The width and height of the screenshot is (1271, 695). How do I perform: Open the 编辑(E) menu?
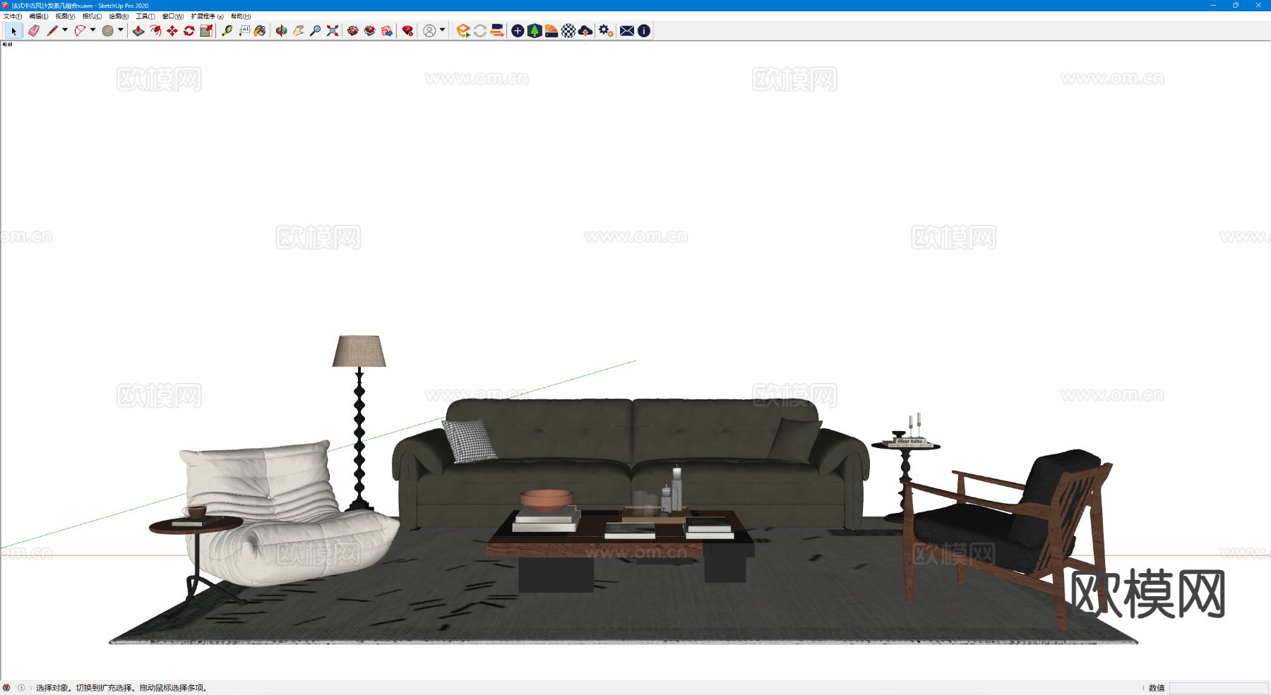(x=39, y=16)
